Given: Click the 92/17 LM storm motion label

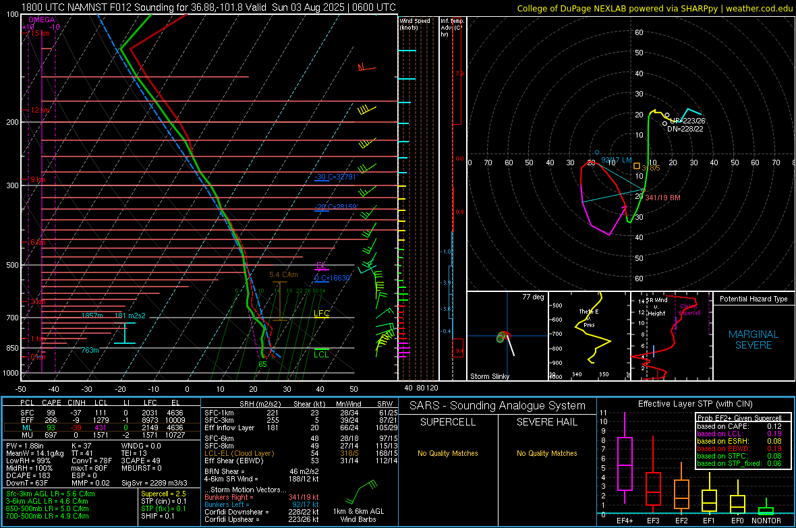Looking at the screenshot, I should click(617, 160).
